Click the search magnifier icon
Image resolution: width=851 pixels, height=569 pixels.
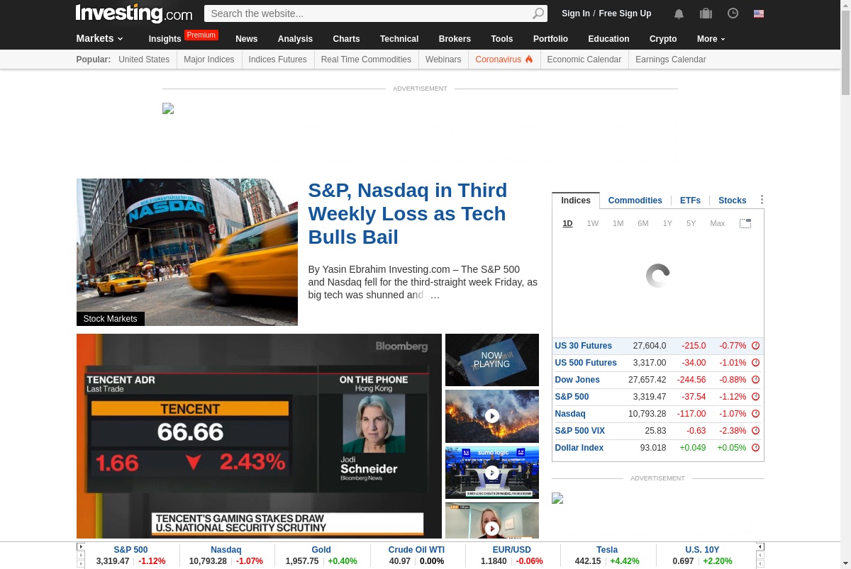tap(538, 13)
